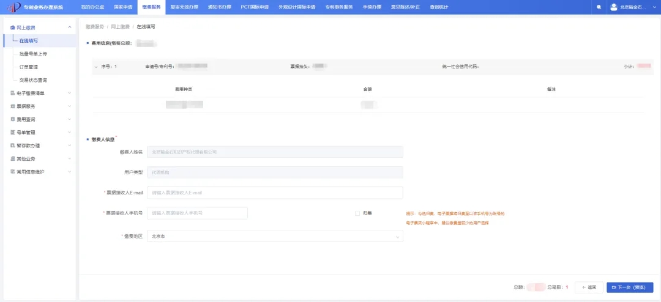The image size is (661, 302).
Task: Collapse the fee row with 序号 1
Action: [96, 67]
